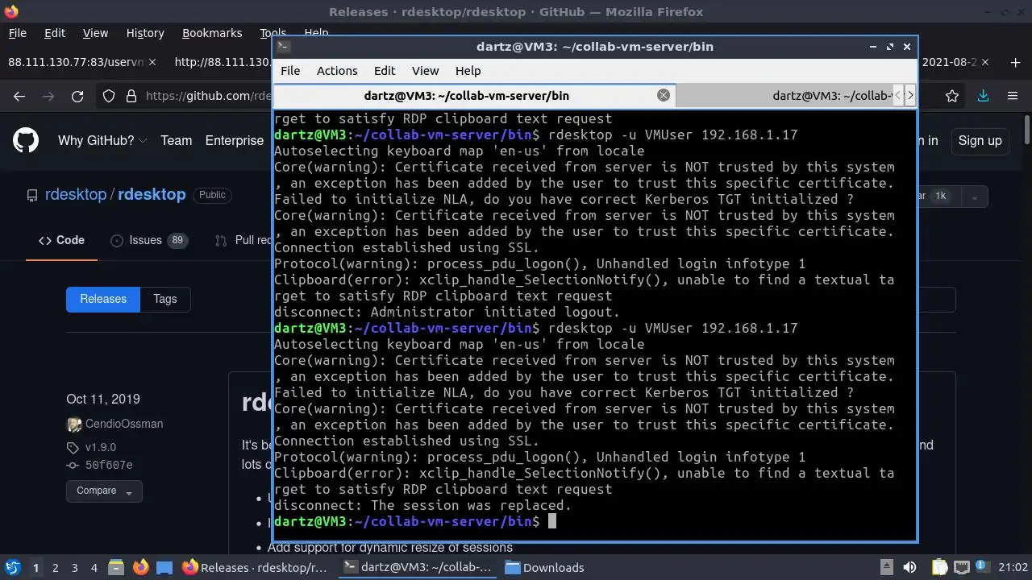Open the bold rdesktop repository link
Viewport: 1032px width, 580px height.
pos(152,195)
